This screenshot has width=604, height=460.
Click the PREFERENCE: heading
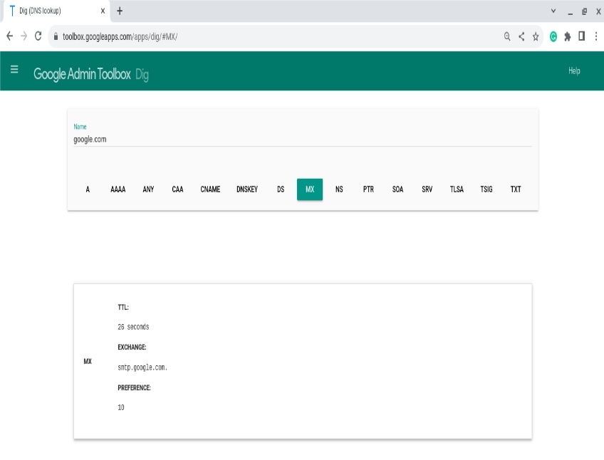pyautogui.click(x=134, y=387)
